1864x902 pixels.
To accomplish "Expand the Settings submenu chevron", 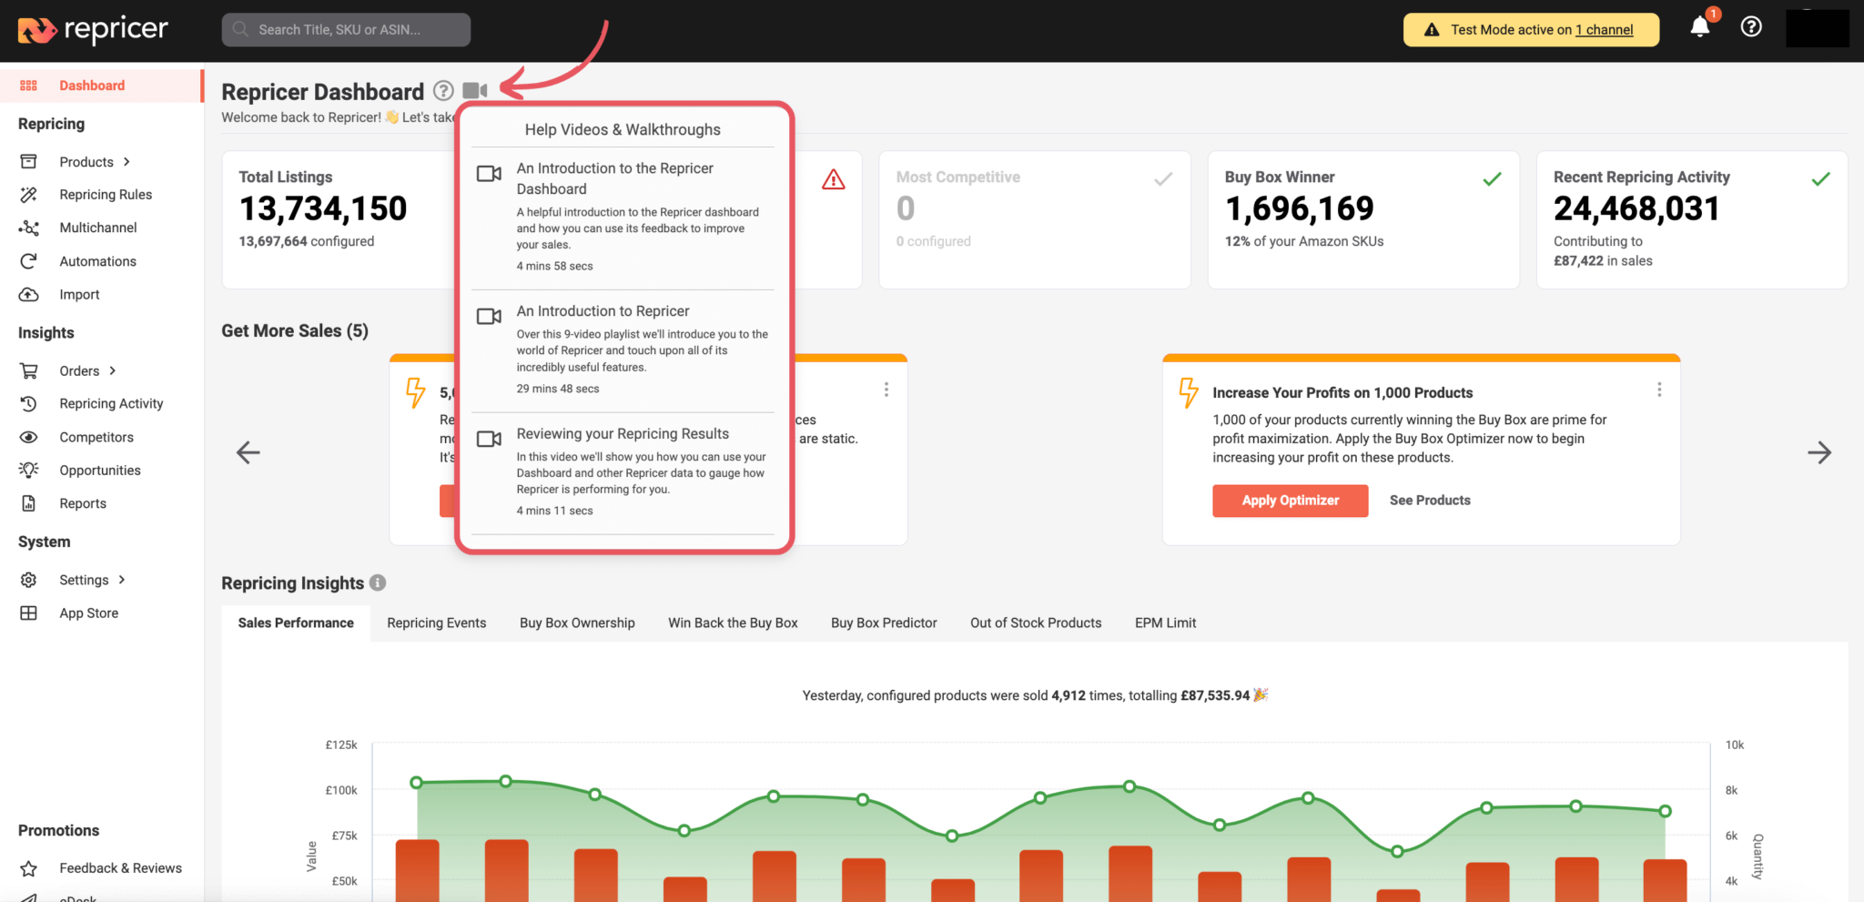I will coord(122,580).
